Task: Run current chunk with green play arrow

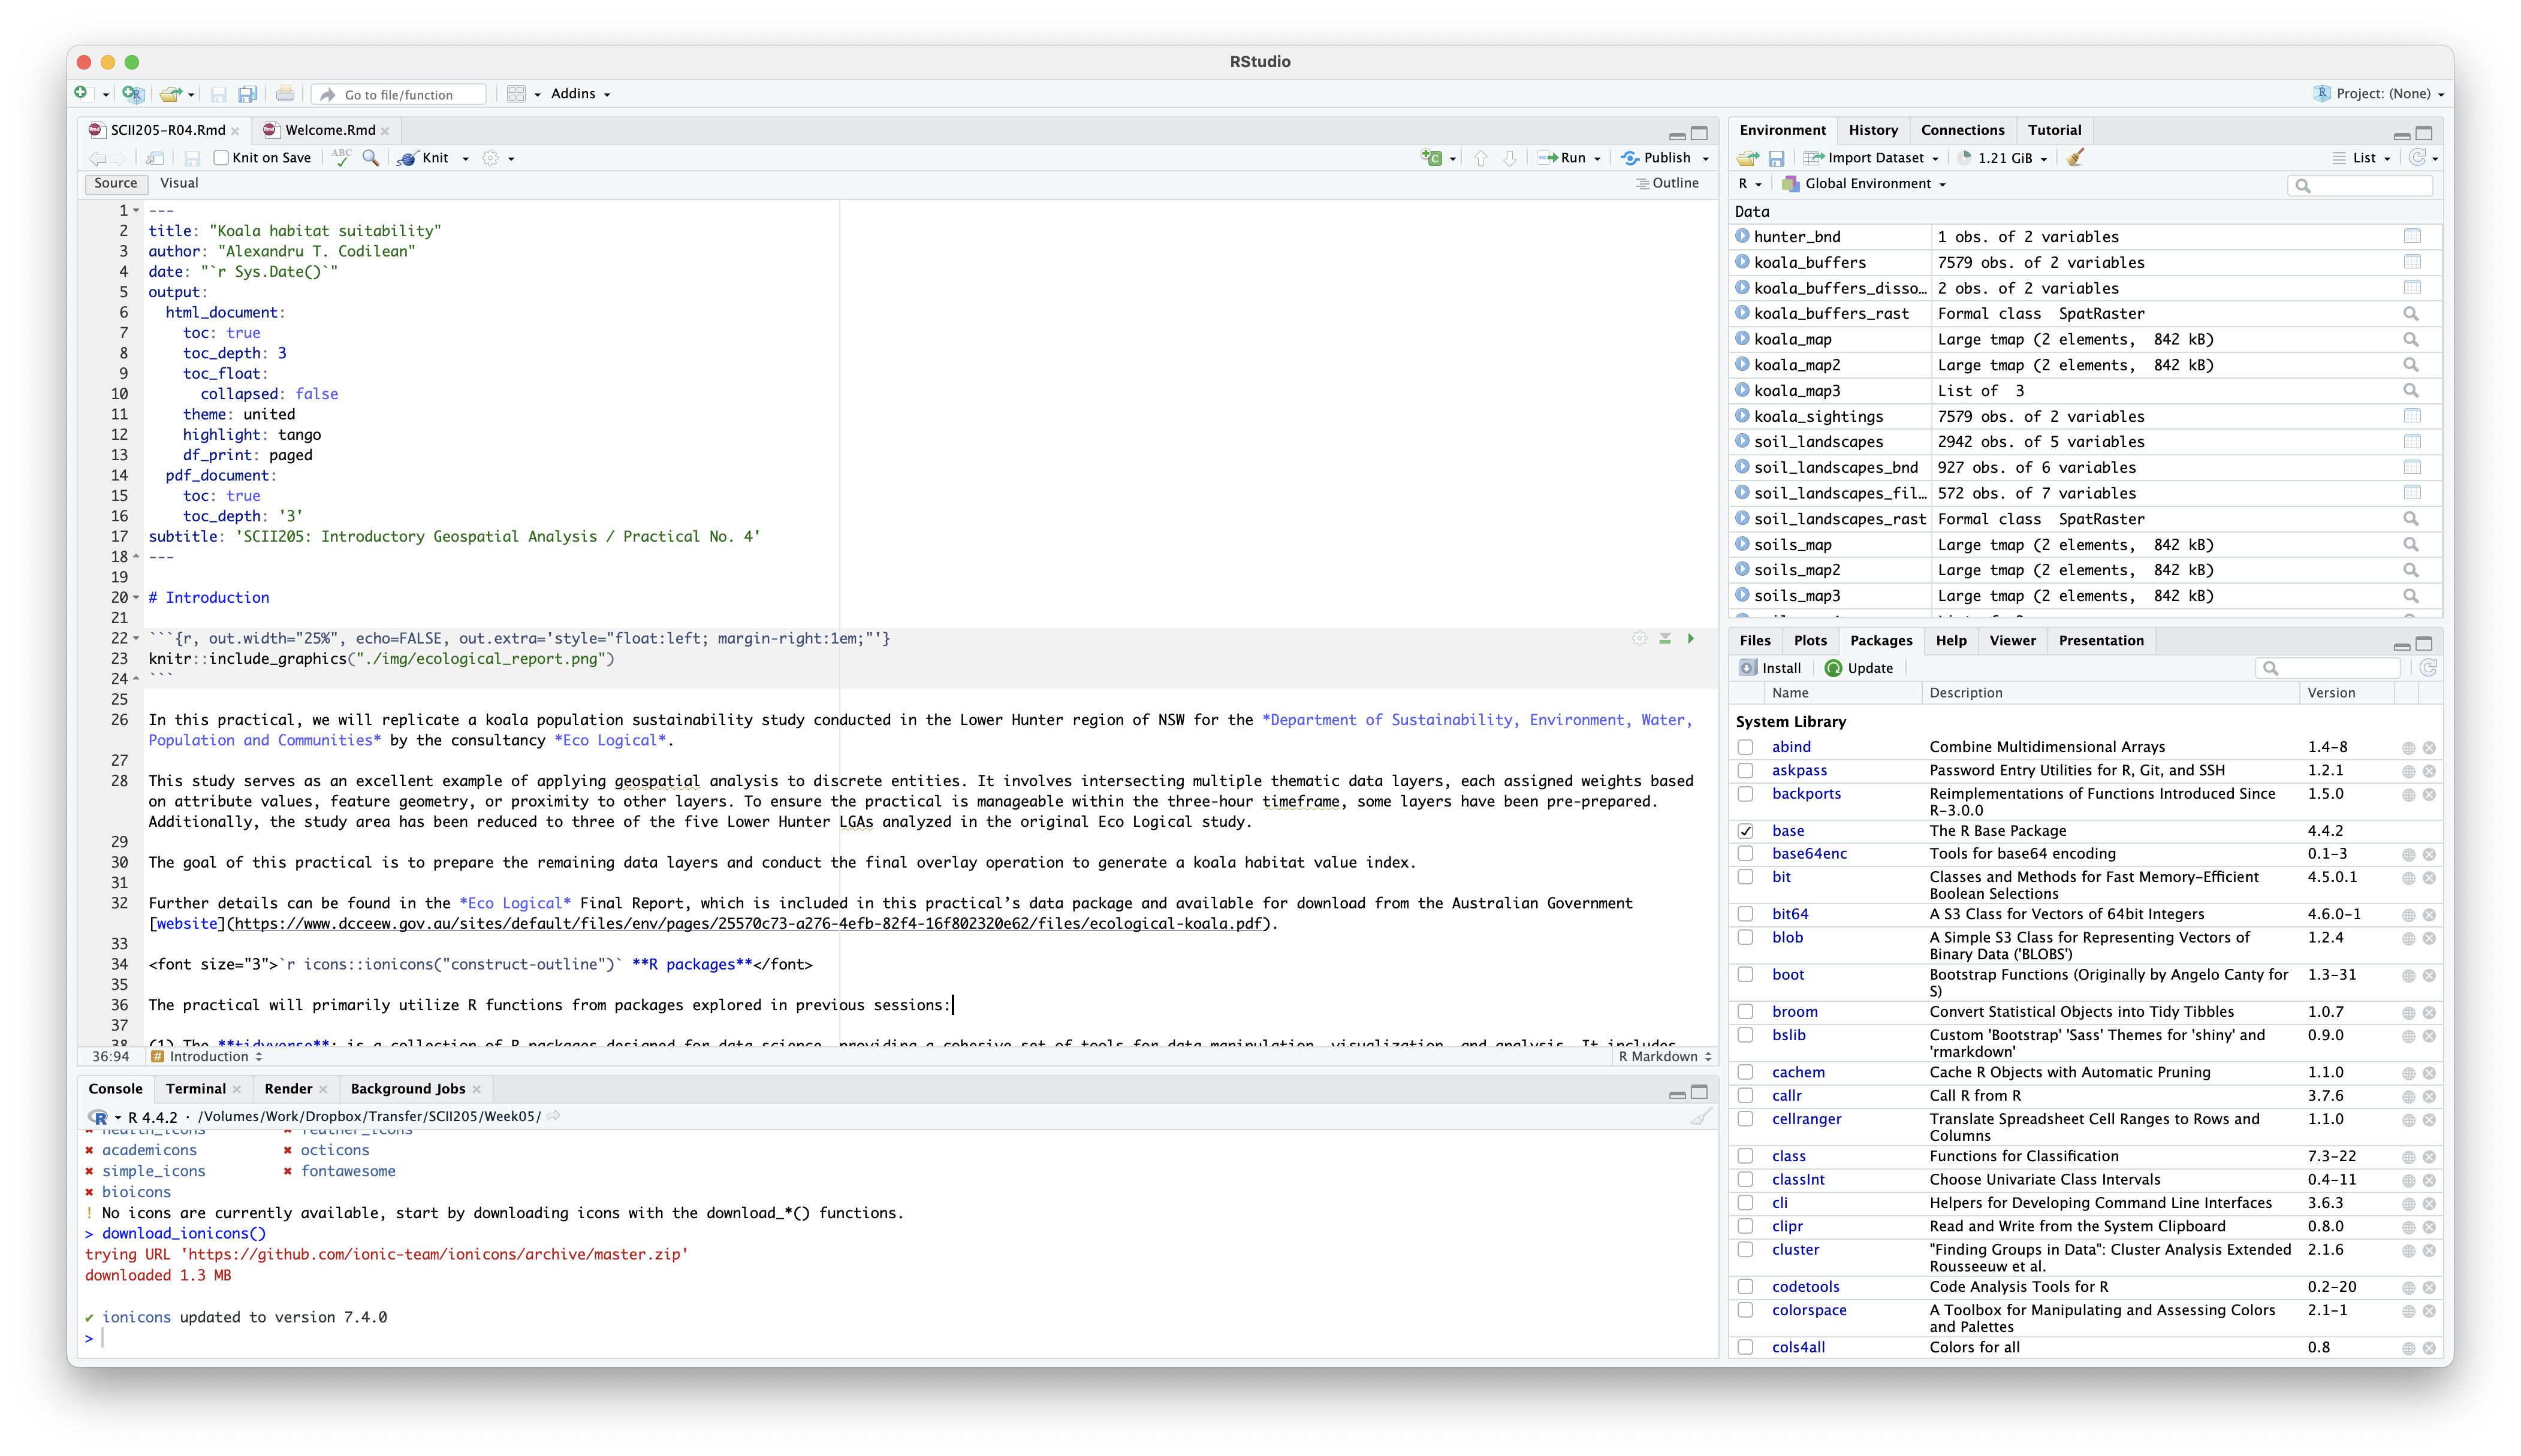Action: [1691, 638]
